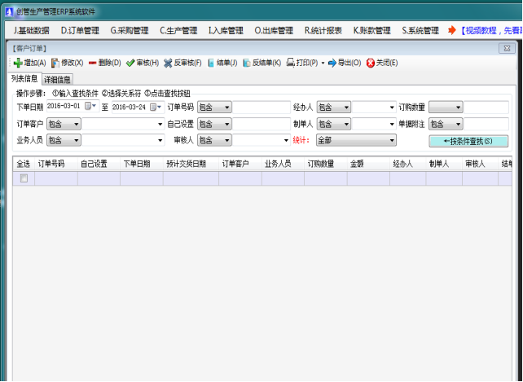Expand the 订购数量 operator dropdown
The width and height of the screenshot is (523, 382).
click(x=458, y=107)
